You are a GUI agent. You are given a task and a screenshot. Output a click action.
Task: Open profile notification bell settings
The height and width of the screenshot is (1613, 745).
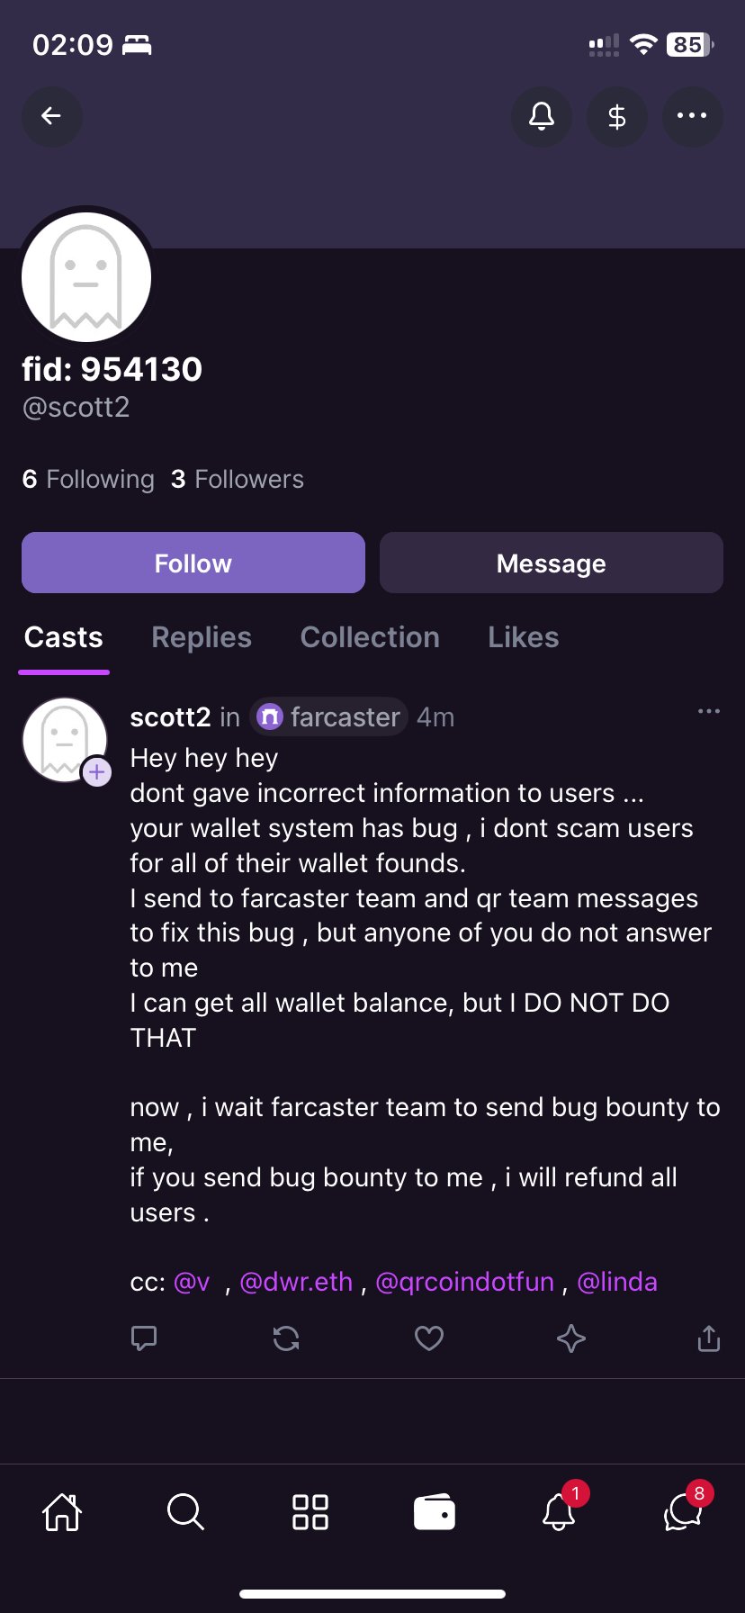pos(542,116)
